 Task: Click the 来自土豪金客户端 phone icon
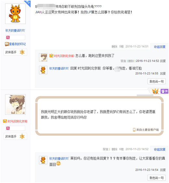[x=134, y=130]
